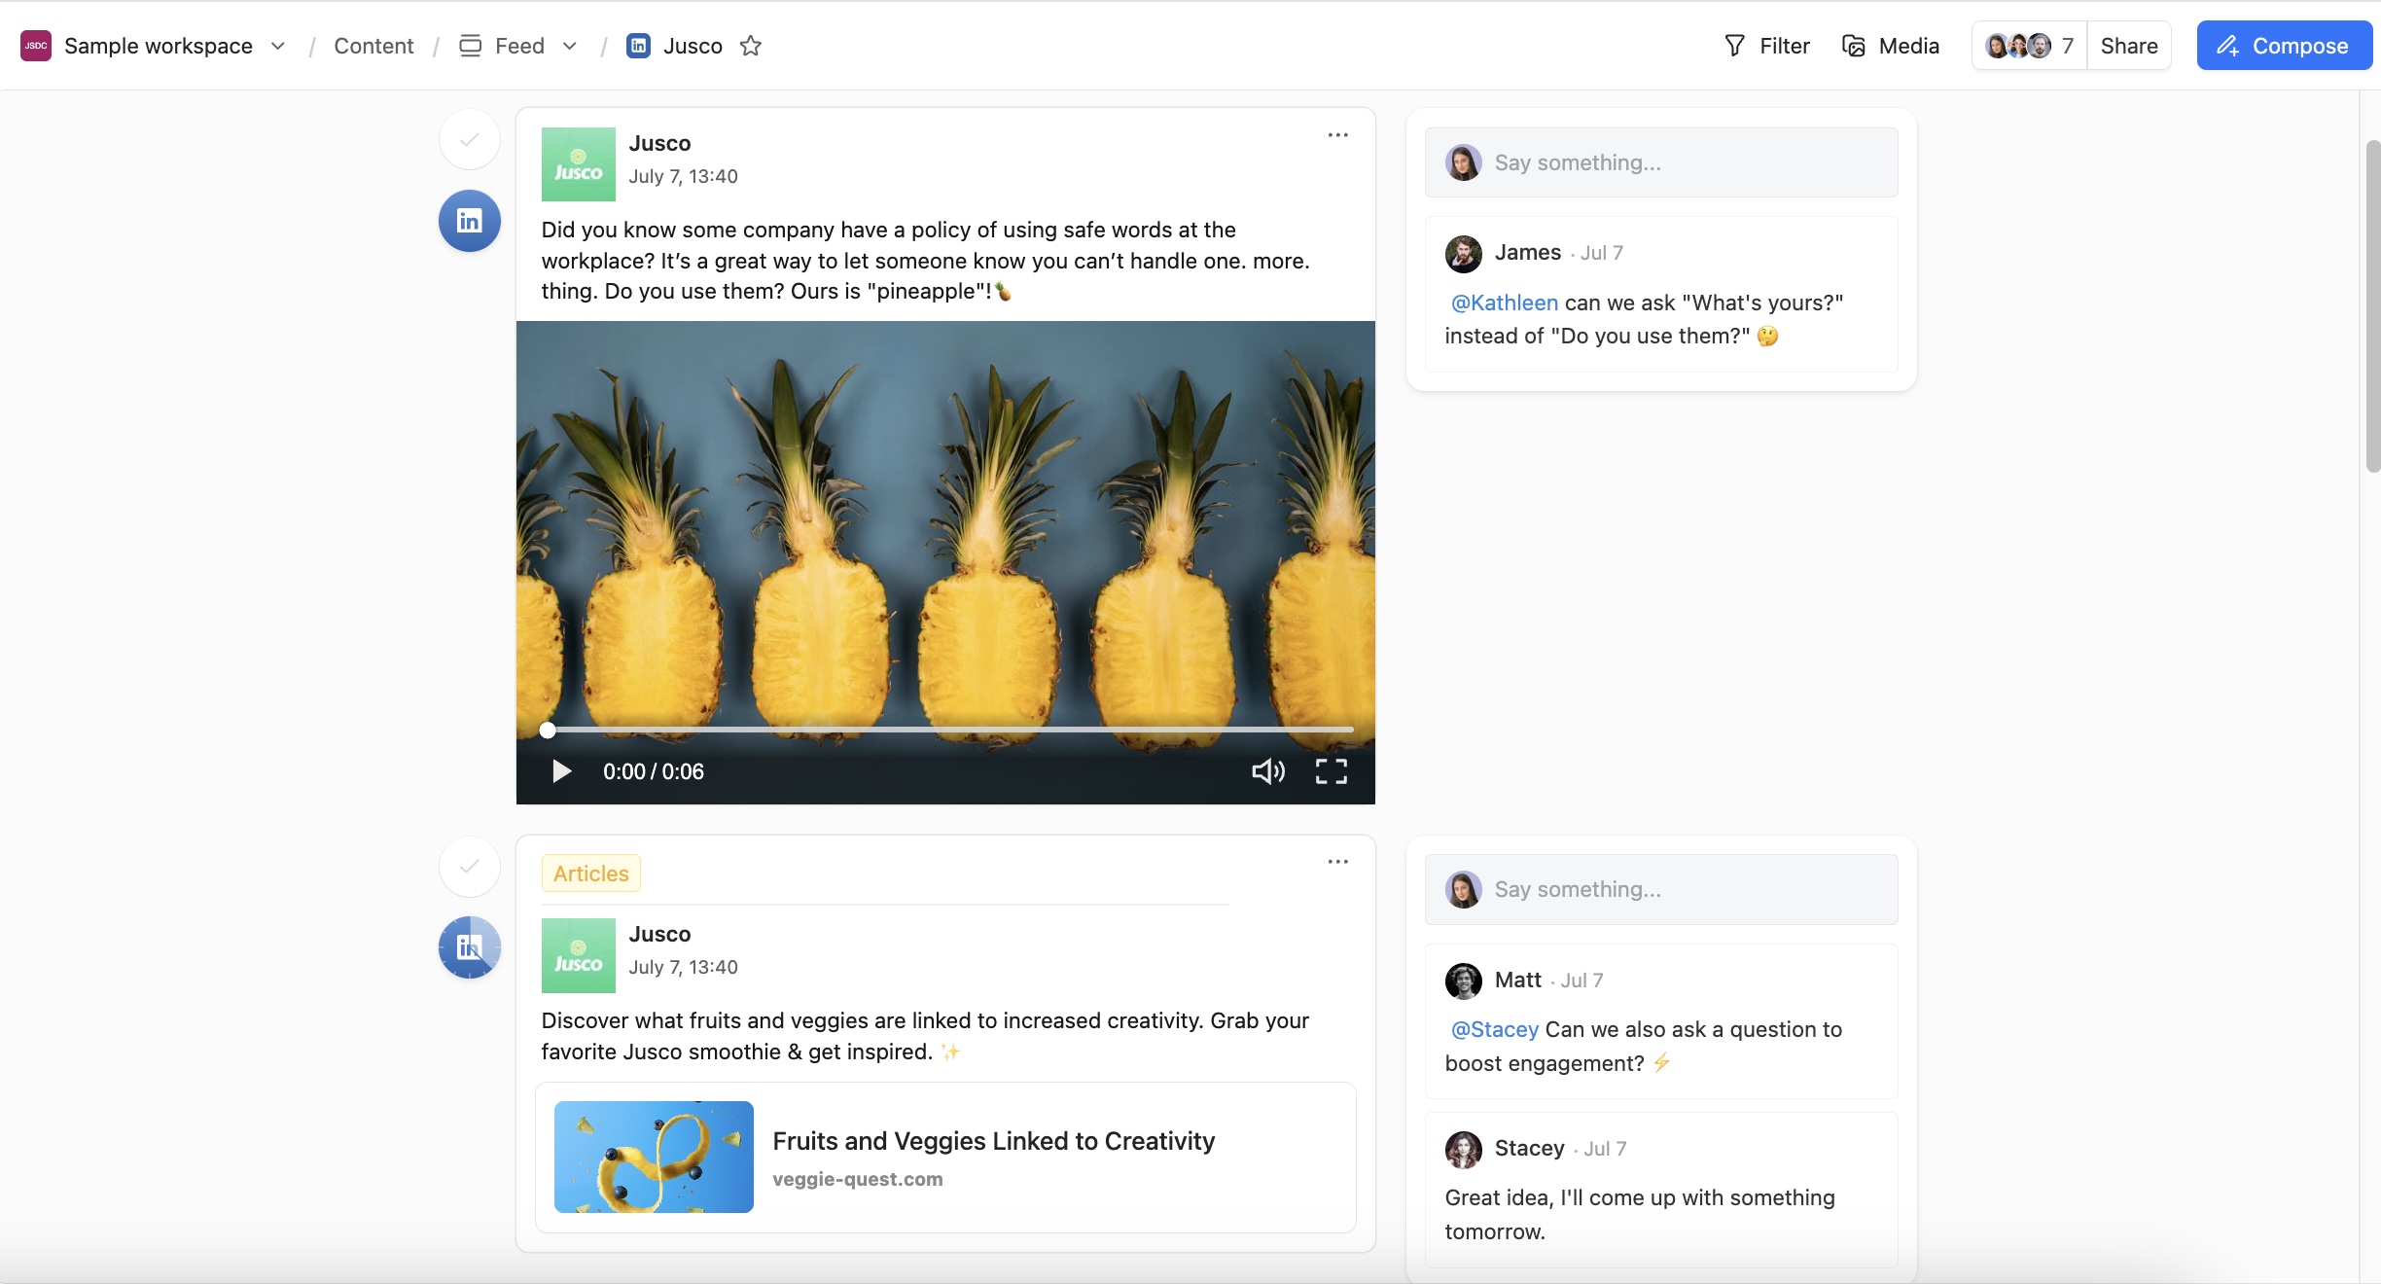Play the pineapple video
This screenshot has height=1284, width=2381.
click(x=561, y=771)
